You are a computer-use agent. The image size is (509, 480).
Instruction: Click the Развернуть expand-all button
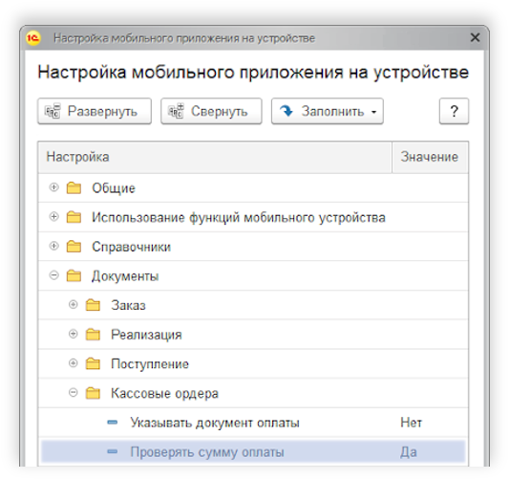click(95, 111)
